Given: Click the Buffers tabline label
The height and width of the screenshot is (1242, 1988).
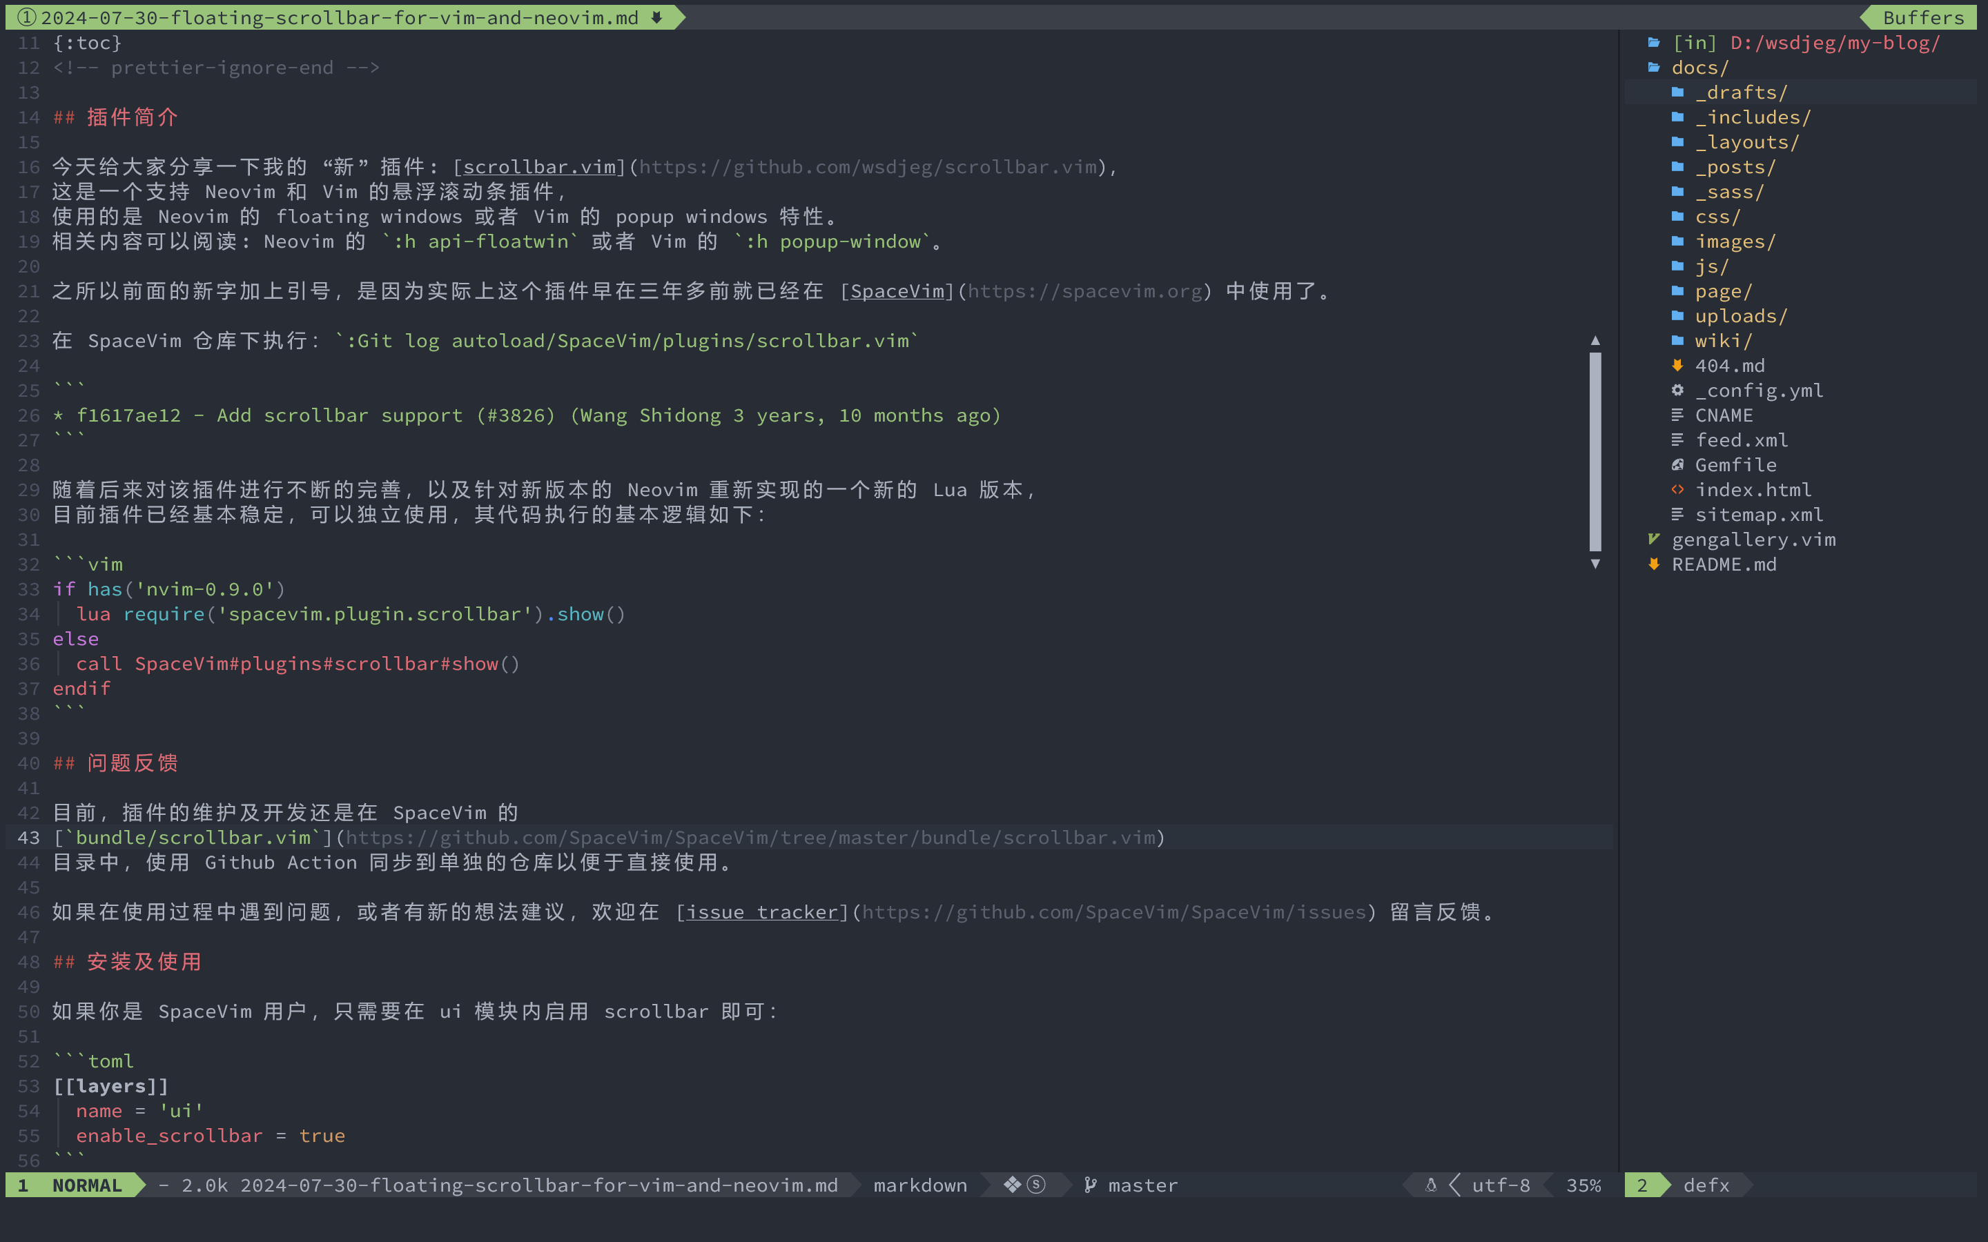Looking at the screenshot, I should coord(1923,17).
